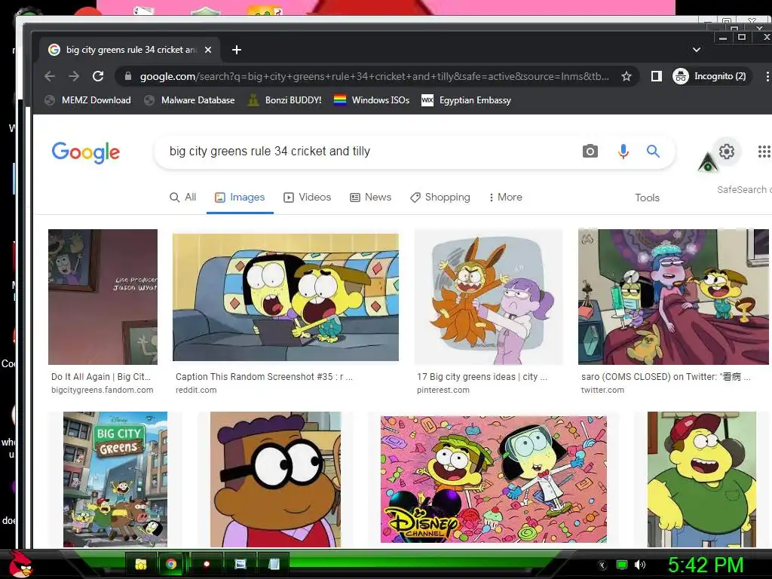Click the Google logo
772x579 pixels.
coord(86,152)
